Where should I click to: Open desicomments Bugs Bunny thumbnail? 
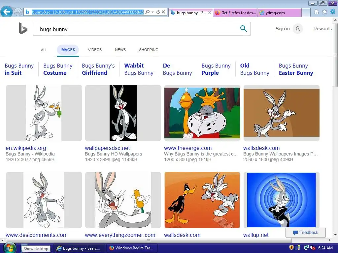click(x=44, y=200)
